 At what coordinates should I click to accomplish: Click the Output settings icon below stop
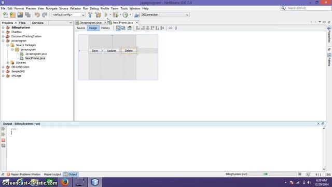(x=3, y=145)
